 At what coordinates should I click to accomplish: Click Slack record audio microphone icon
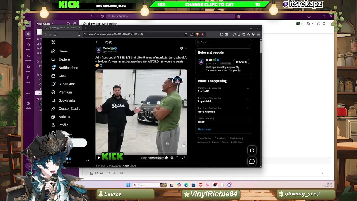pos(114,173)
